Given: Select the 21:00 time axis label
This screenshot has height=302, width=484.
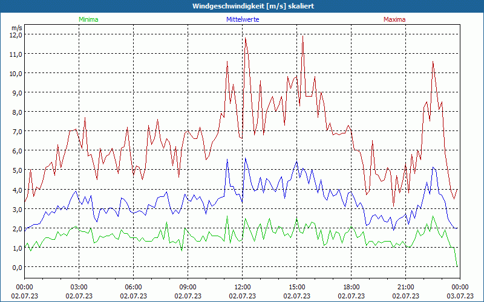Looking at the screenshot, I should (x=405, y=287).
